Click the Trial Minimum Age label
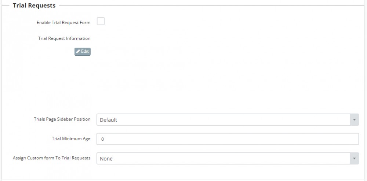This screenshot has height=181, width=367. point(71,139)
